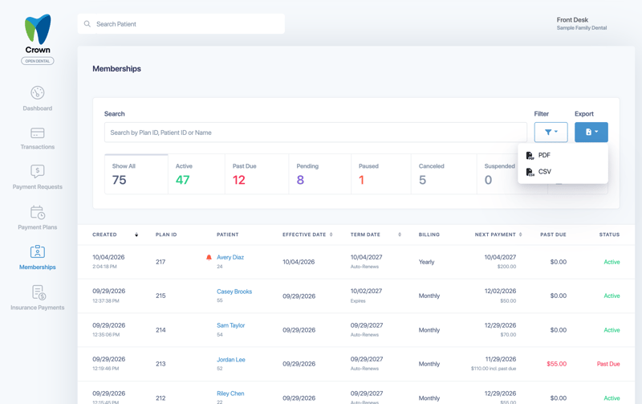Open patient Avery Diaz link
642x404 pixels.
tap(230, 257)
